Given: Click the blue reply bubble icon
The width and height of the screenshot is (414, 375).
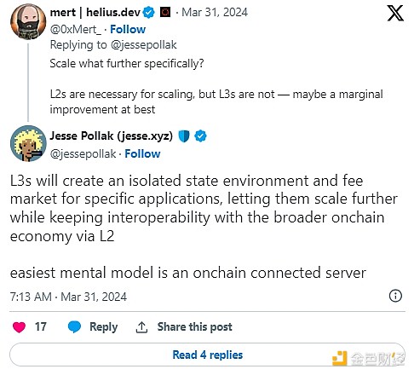Looking at the screenshot, I should pyautogui.click(x=74, y=327).
